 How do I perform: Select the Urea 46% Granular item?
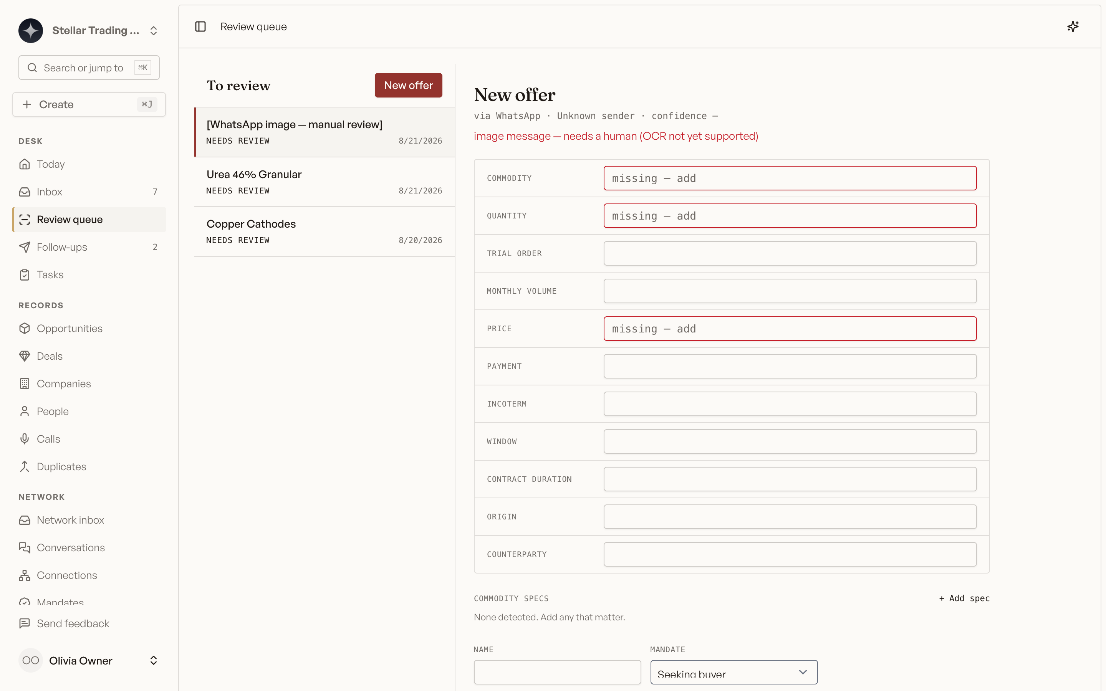(x=325, y=182)
